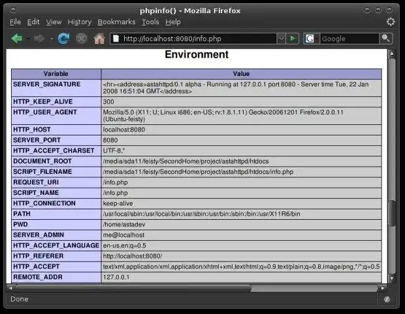Open the Edit menu
This screenshot has height=314, width=405.
coord(33,22)
